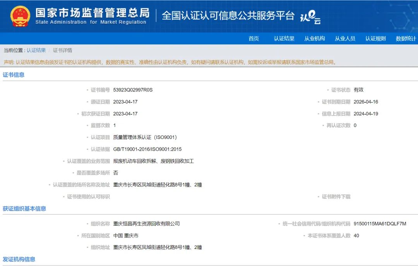The height and width of the screenshot is (266, 418).
Task: Click 全国认证认可信息公共服务平台 title
Action: pyautogui.click(x=228, y=15)
